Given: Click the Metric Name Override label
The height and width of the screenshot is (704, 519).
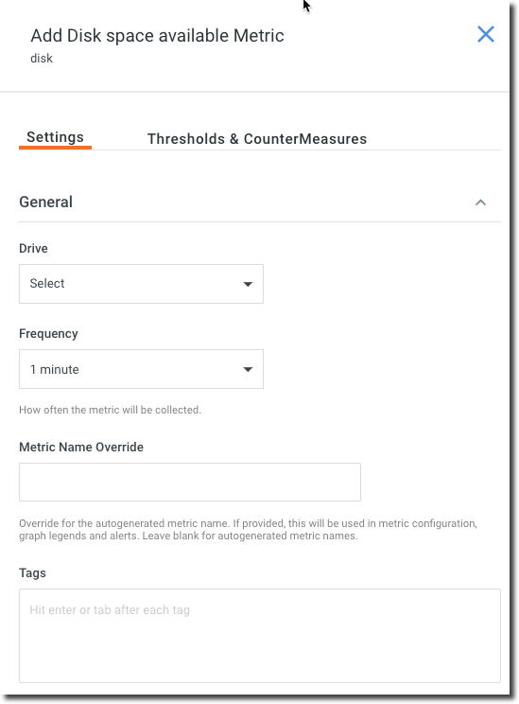Looking at the screenshot, I should click(81, 448).
